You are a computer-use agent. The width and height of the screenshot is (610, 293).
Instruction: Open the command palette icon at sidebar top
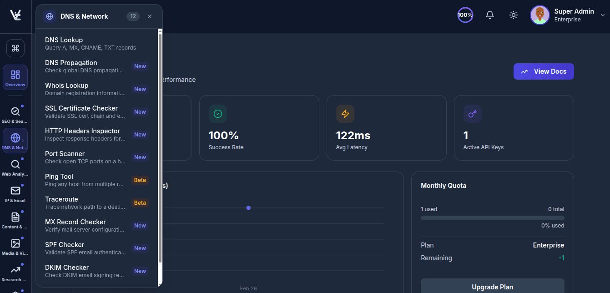(15, 48)
